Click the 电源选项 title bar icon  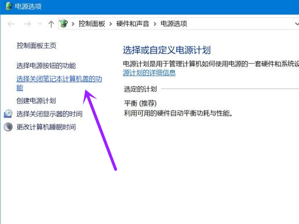click(9, 6)
